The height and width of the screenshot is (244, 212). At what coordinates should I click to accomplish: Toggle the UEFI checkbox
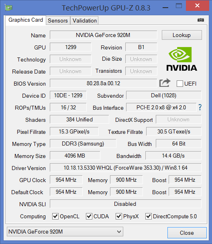click(x=179, y=84)
